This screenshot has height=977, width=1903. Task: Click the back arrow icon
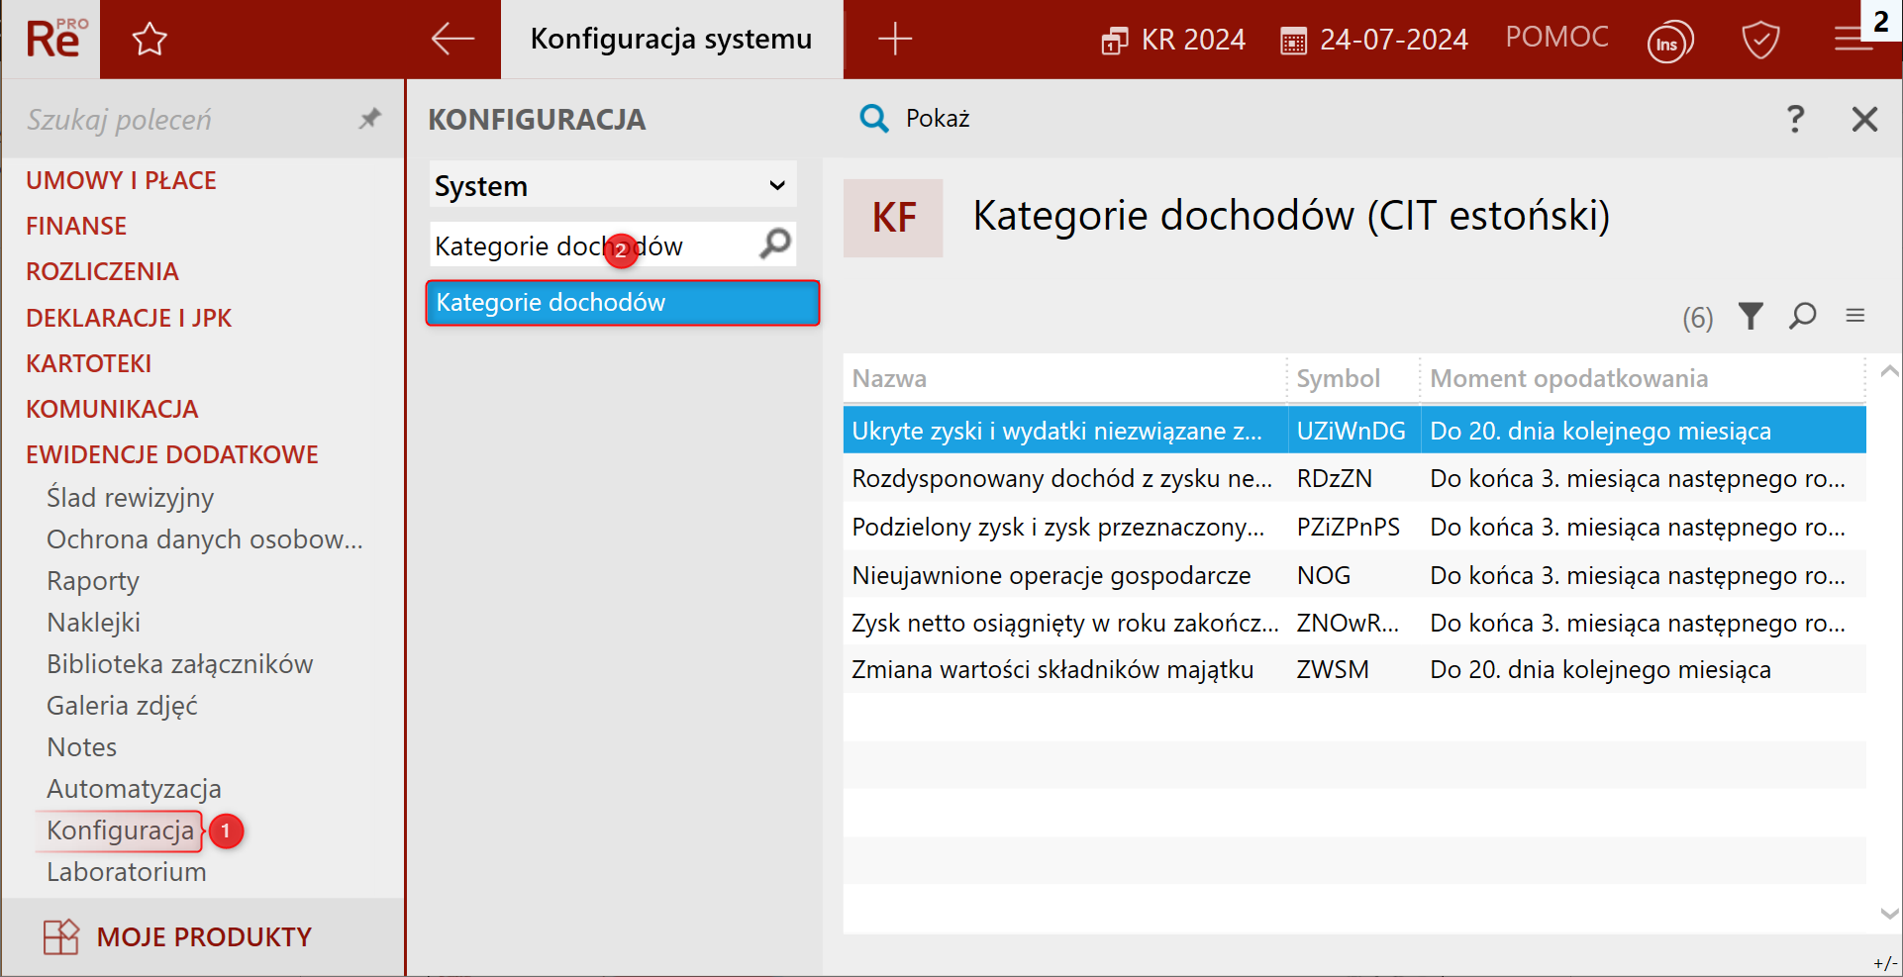[x=452, y=40]
